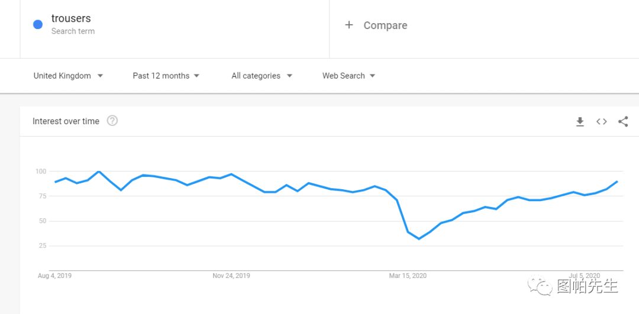Change the Web Search type dropdown
The height and width of the screenshot is (314, 639).
348,76
